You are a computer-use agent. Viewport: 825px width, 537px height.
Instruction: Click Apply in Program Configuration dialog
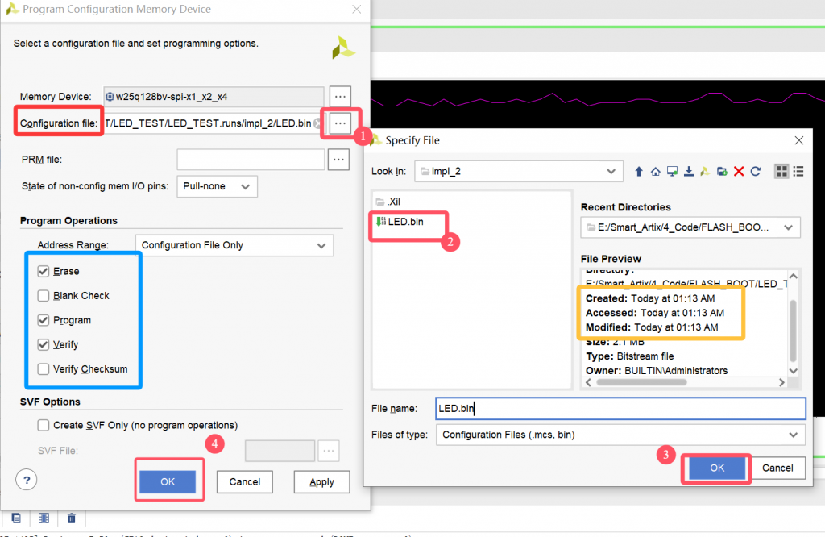coord(321,482)
